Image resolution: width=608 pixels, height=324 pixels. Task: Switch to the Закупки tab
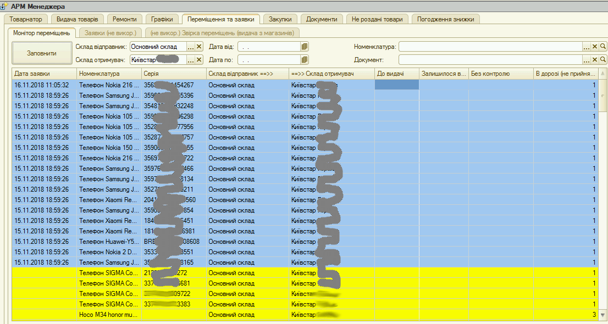pyautogui.click(x=280, y=19)
